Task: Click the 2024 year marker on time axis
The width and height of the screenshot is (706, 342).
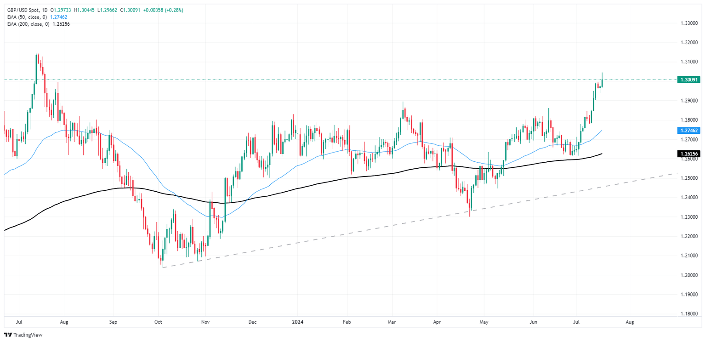Action: point(297,322)
